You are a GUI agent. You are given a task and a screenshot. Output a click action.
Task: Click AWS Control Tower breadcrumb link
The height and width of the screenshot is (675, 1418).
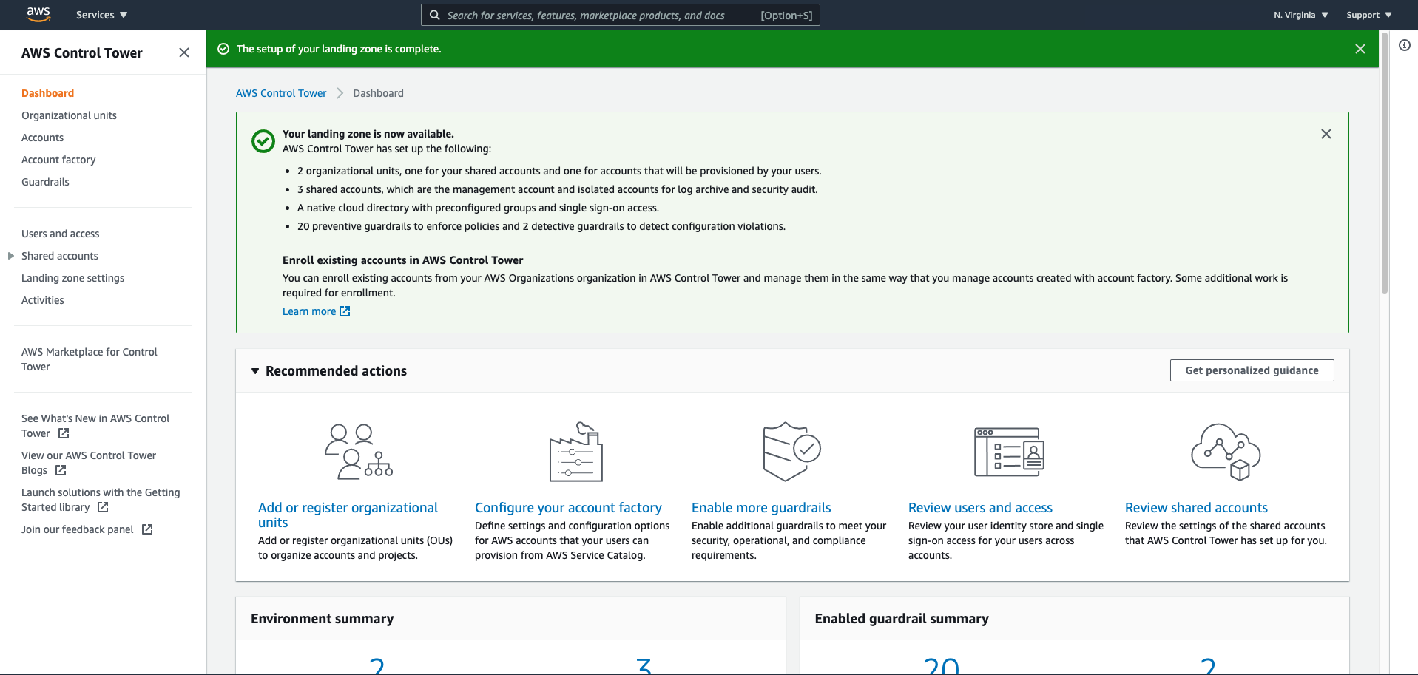pyautogui.click(x=281, y=93)
